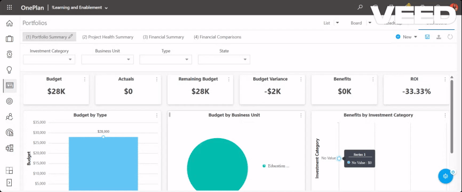Viewport: 462px width, 192px height.
Task: Open the State filter dropdown
Action: pos(224,60)
